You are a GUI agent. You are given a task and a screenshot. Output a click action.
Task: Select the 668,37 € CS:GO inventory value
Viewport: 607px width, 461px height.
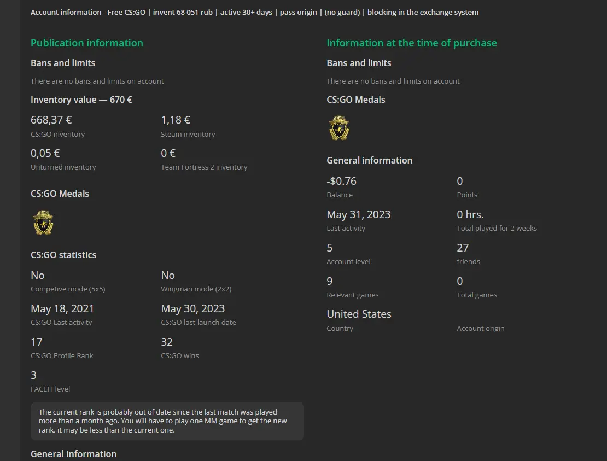point(51,120)
